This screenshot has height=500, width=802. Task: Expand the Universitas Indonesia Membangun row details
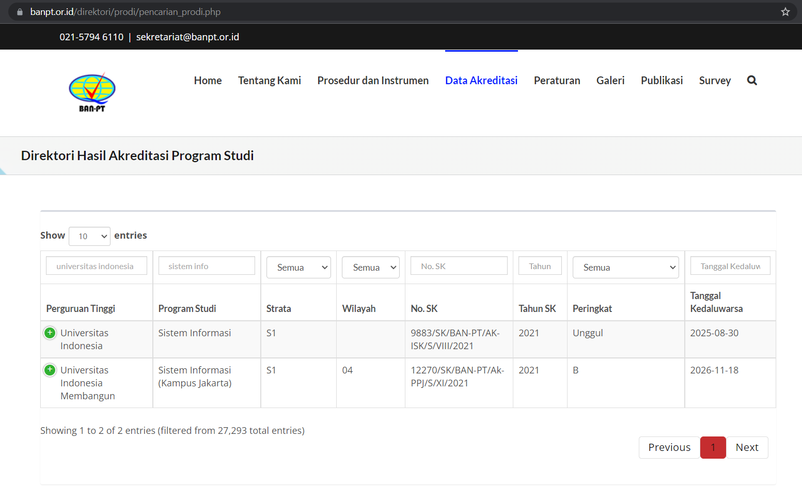coord(50,370)
